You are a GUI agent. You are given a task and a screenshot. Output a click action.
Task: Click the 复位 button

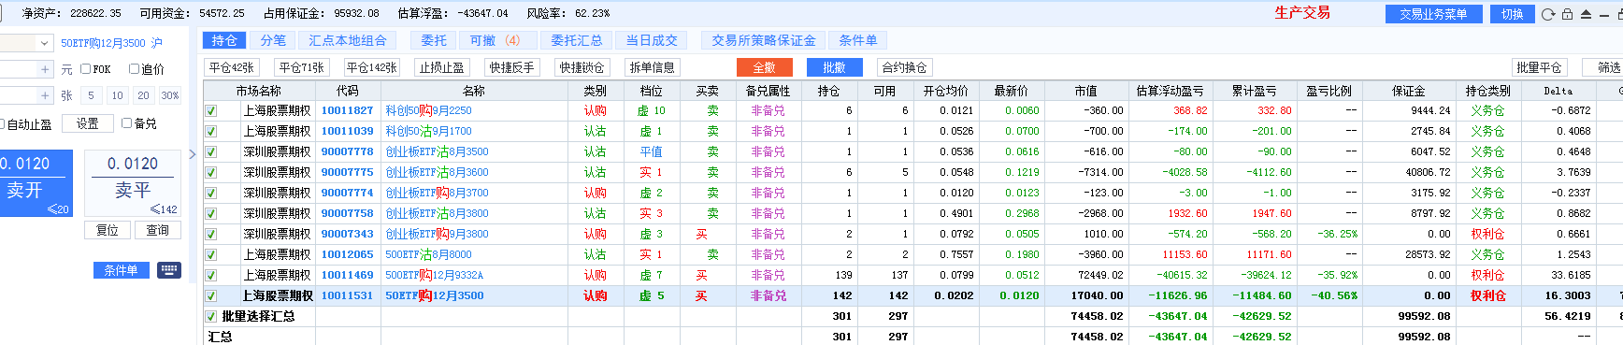click(x=108, y=230)
